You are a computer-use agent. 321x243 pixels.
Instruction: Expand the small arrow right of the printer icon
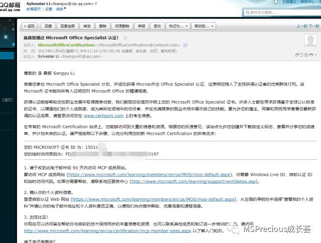(x=316, y=55)
